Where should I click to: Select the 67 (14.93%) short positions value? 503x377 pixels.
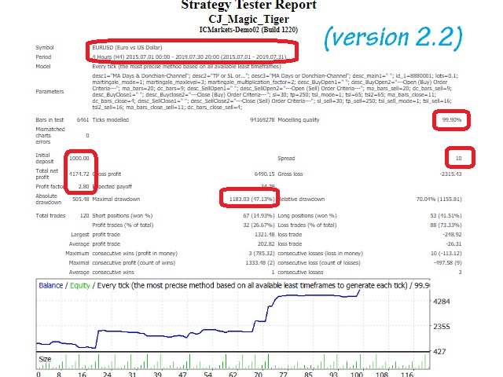click(x=259, y=216)
